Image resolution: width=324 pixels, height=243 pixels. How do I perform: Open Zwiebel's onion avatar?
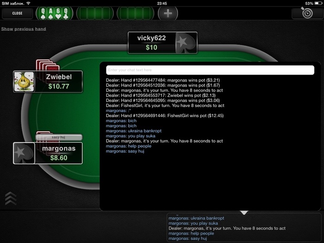click(x=24, y=81)
